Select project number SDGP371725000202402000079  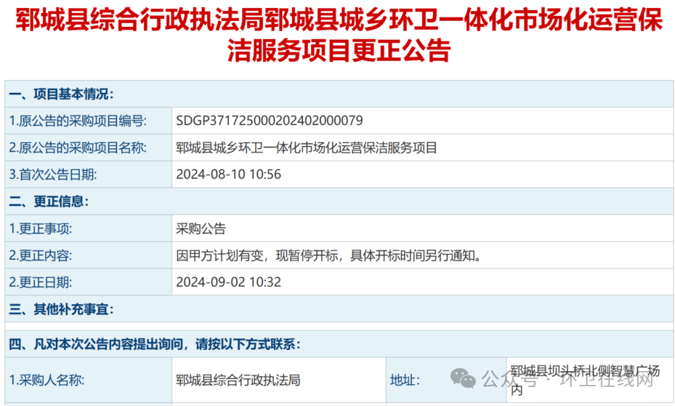pyautogui.click(x=270, y=120)
